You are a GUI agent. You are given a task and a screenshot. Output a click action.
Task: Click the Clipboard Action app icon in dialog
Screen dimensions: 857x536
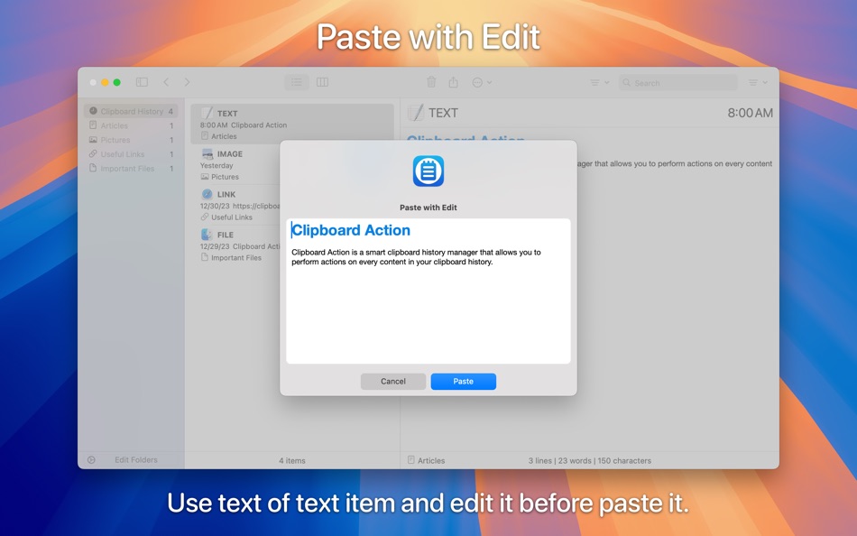(428, 171)
